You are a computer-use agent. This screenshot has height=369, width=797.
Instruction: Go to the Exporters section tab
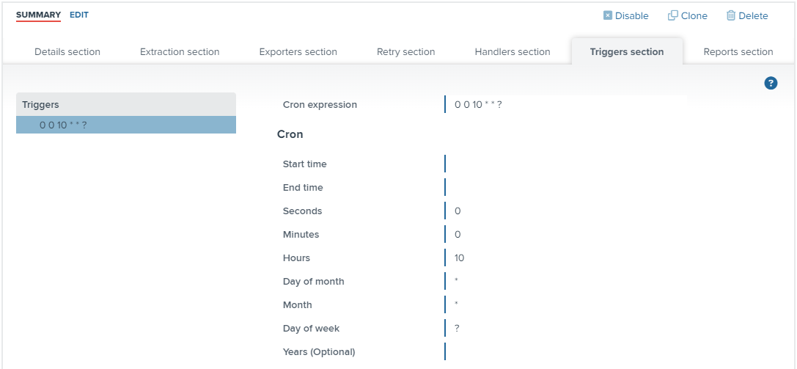[298, 52]
